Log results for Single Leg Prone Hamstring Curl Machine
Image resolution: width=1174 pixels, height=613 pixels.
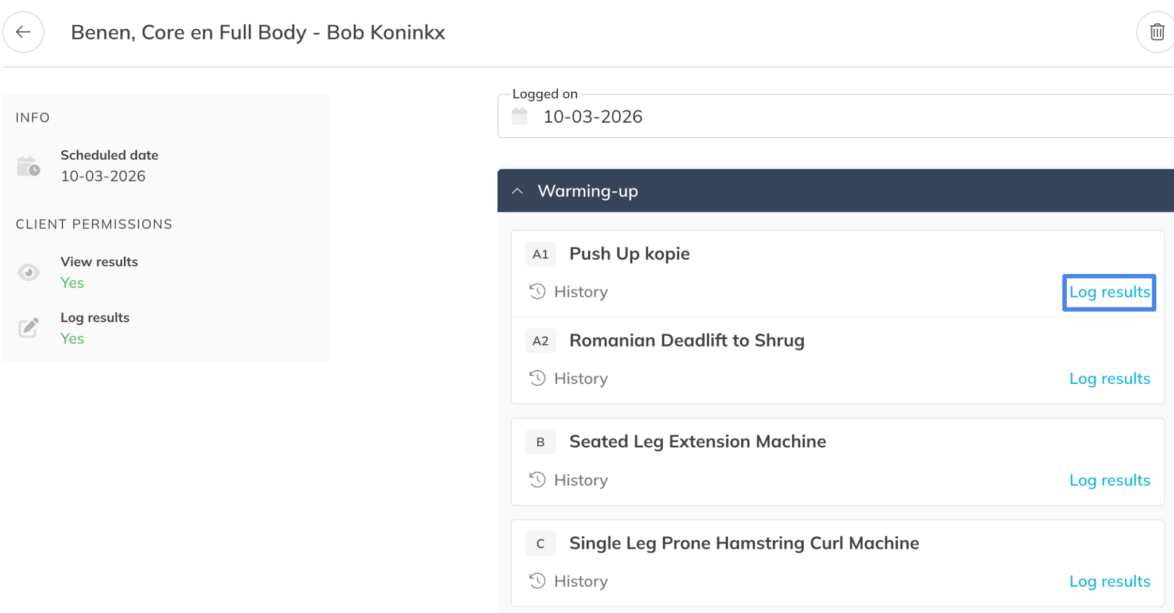point(1109,581)
